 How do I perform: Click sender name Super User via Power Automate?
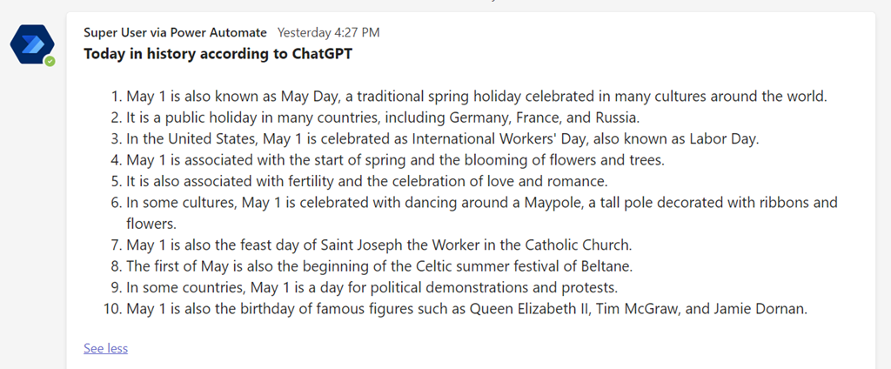tap(175, 33)
